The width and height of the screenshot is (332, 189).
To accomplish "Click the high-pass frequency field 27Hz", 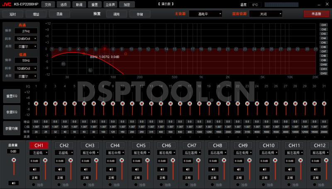I will pos(26,31).
